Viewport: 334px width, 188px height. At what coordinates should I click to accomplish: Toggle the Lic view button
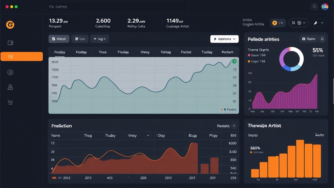point(80,39)
